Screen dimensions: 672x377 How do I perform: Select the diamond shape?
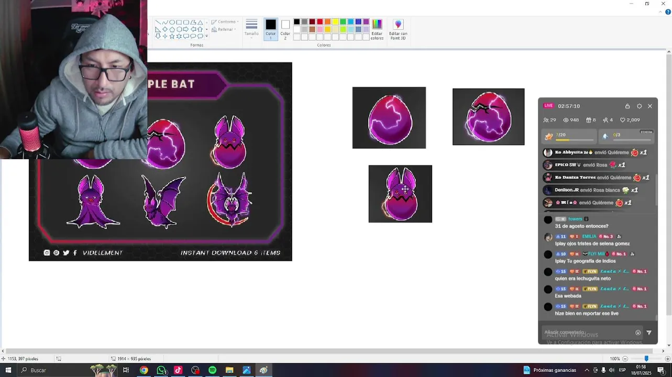coord(165,29)
